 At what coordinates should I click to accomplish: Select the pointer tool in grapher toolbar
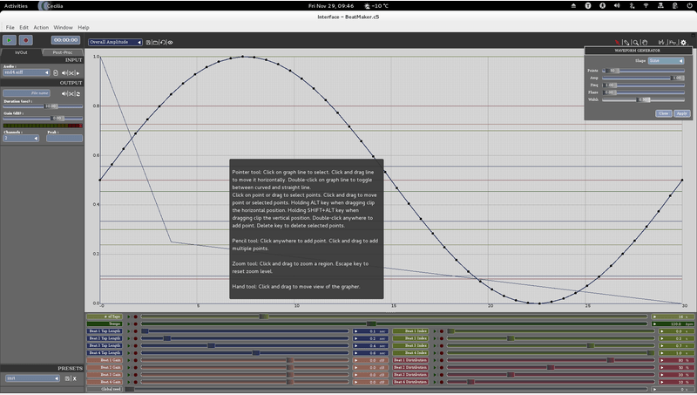[618, 42]
